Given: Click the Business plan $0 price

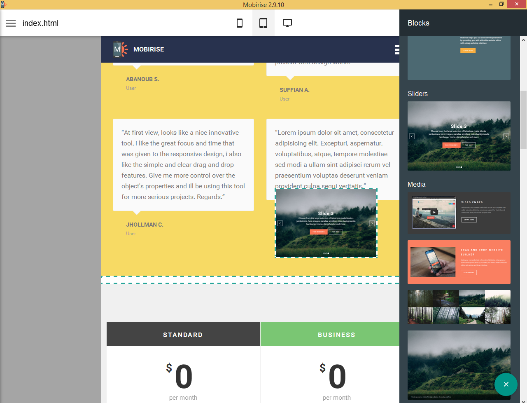Looking at the screenshot, I should pos(333,376).
